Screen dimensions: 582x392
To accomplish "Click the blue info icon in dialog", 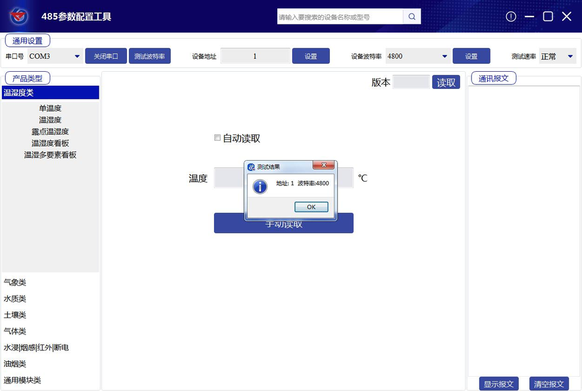I will click(260, 186).
